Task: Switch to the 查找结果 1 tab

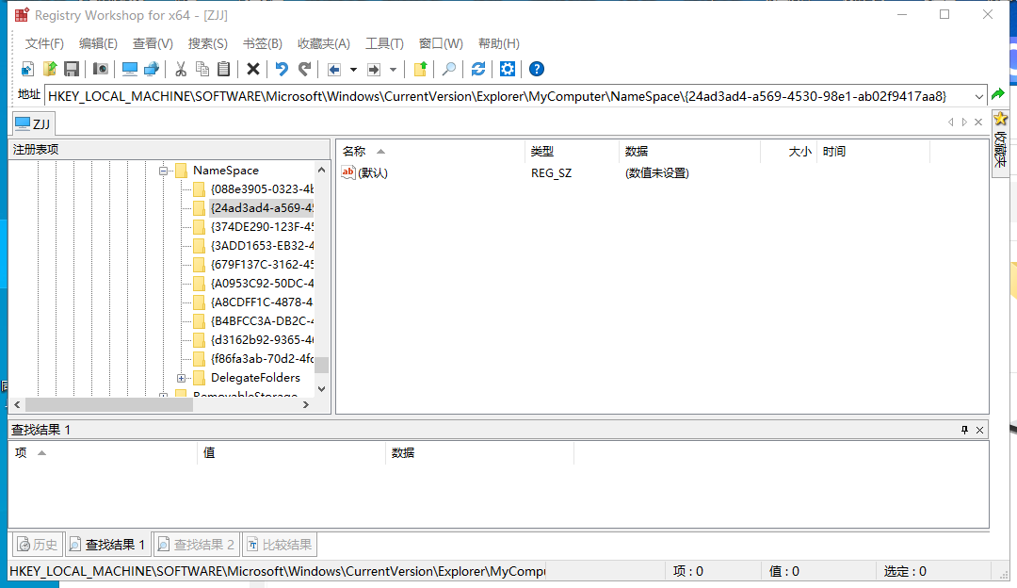Action: click(108, 545)
